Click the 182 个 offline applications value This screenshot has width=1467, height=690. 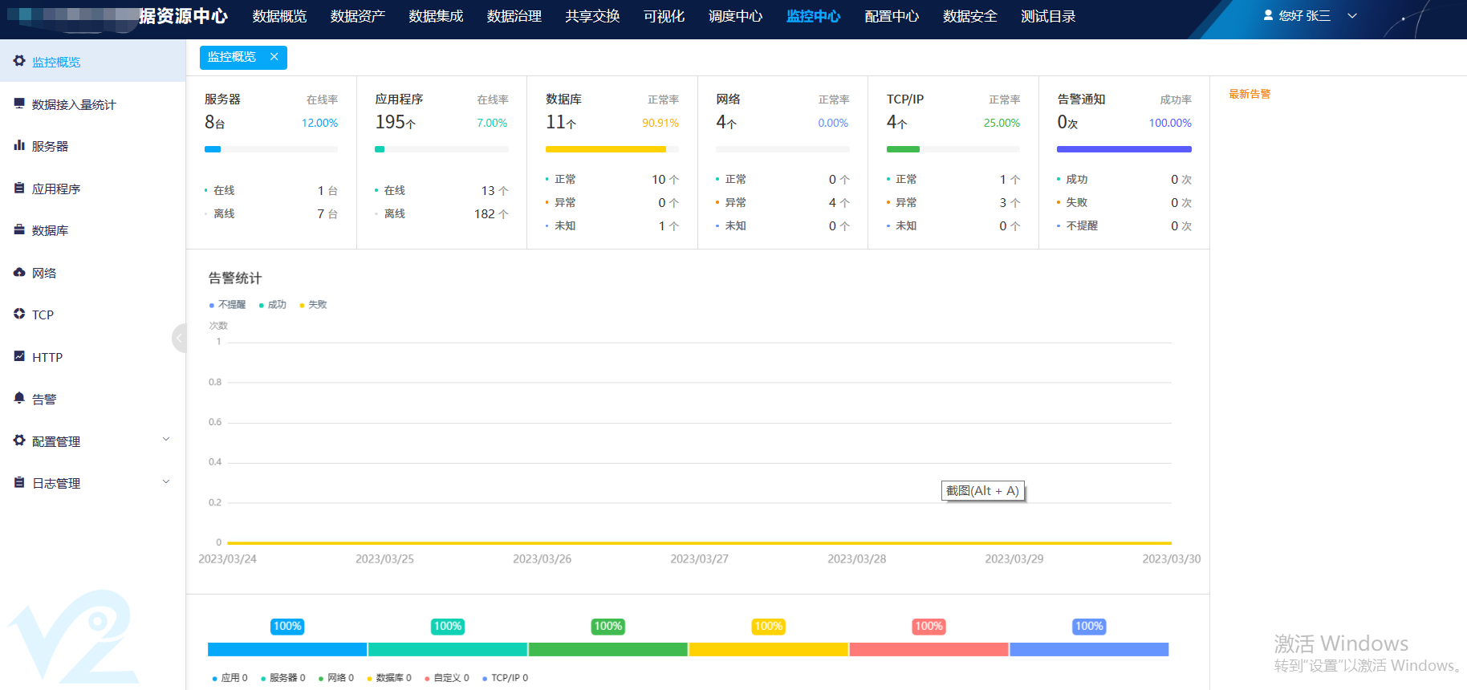pyautogui.click(x=491, y=214)
